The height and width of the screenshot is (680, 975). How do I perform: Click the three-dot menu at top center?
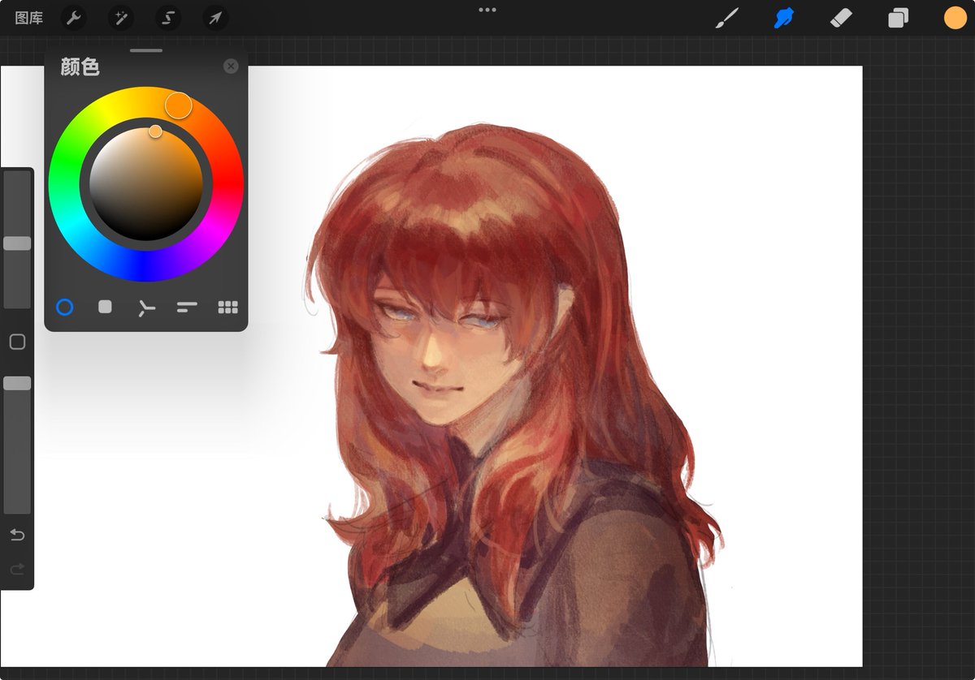pyautogui.click(x=487, y=10)
